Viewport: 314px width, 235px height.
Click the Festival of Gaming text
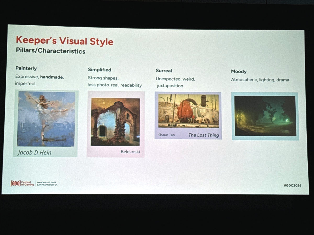(x=27, y=183)
